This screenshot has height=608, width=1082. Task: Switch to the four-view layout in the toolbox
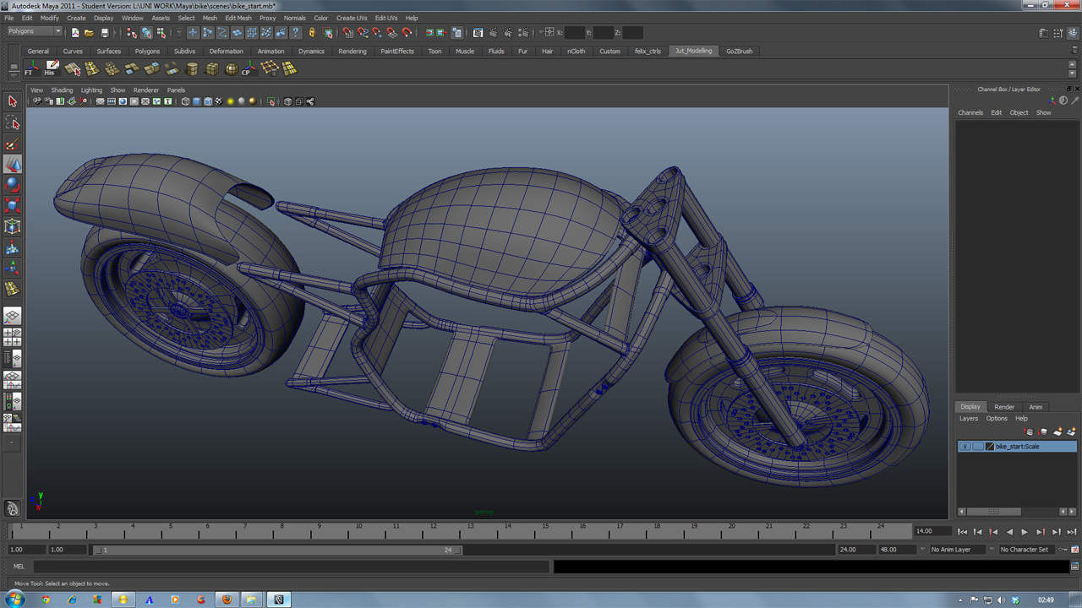point(13,335)
